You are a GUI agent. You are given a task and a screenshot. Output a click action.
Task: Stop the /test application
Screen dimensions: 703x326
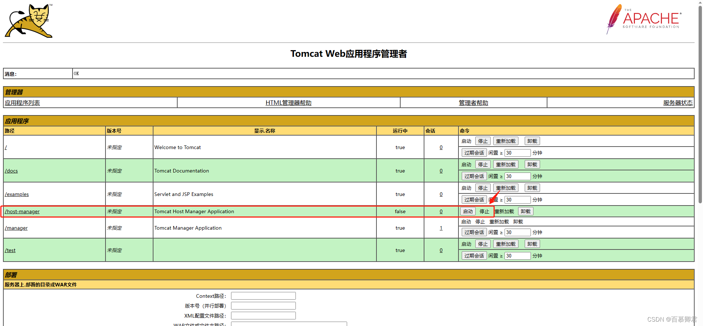(x=483, y=244)
